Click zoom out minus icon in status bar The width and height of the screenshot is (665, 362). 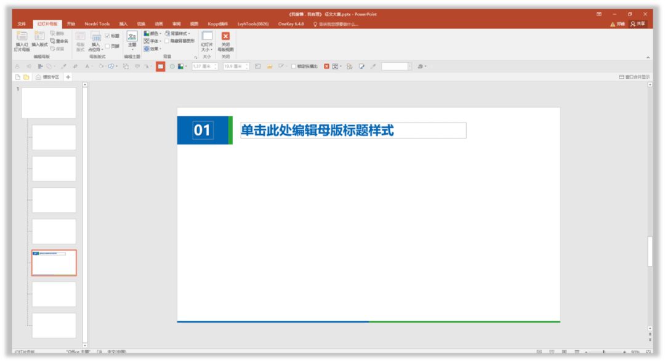pyautogui.click(x=587, y=352)
